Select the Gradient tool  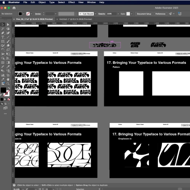click(8, 62)
